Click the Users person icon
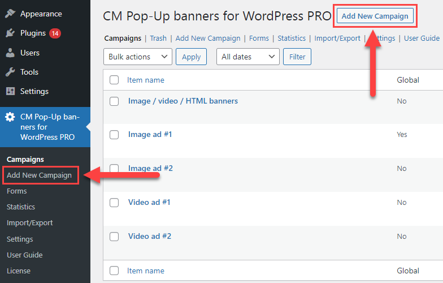The image size is (443, 283). coord(10,53)
